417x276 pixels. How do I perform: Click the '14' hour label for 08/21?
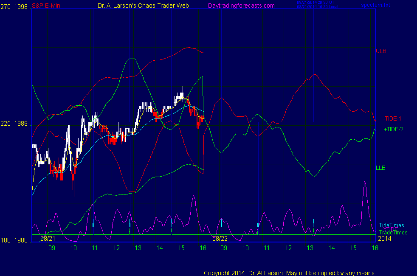pyautogui.click(x=160, y=248)
